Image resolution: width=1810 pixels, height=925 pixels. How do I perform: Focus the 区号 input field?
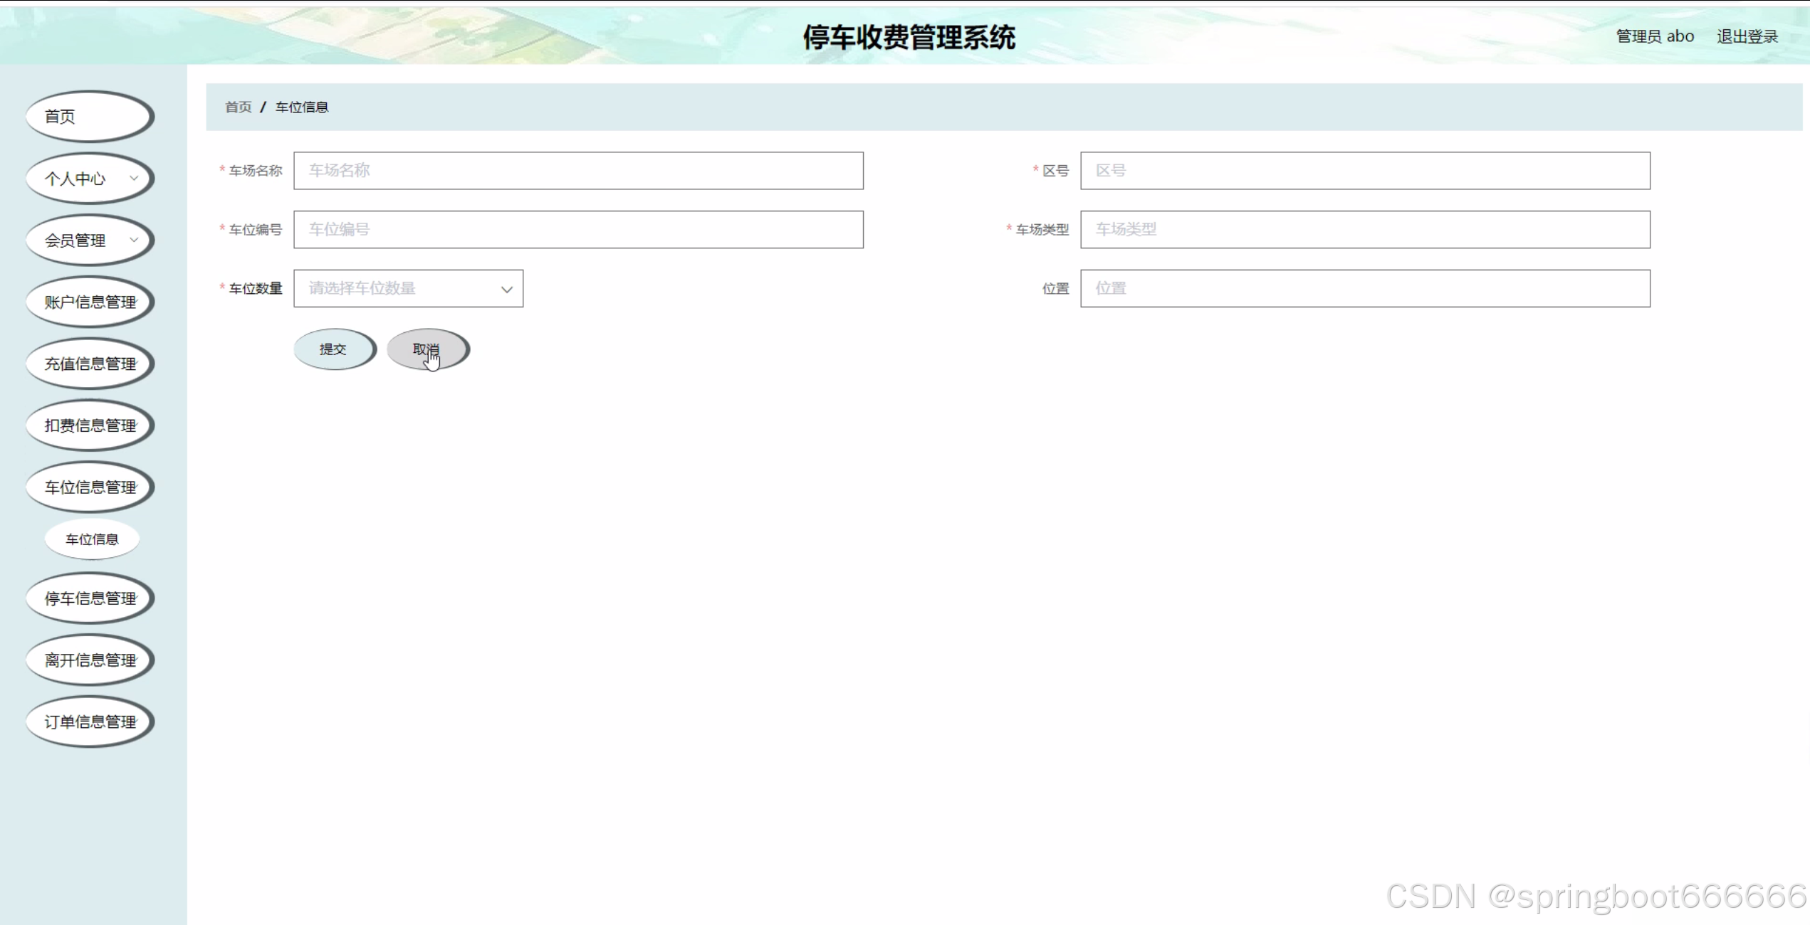coord(1364,171)
